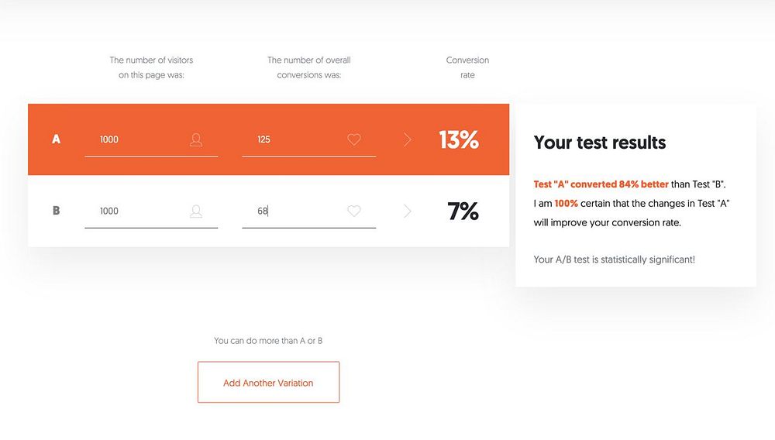
Task: Click the right chevron arrow in row A
Action: [408, 140]
